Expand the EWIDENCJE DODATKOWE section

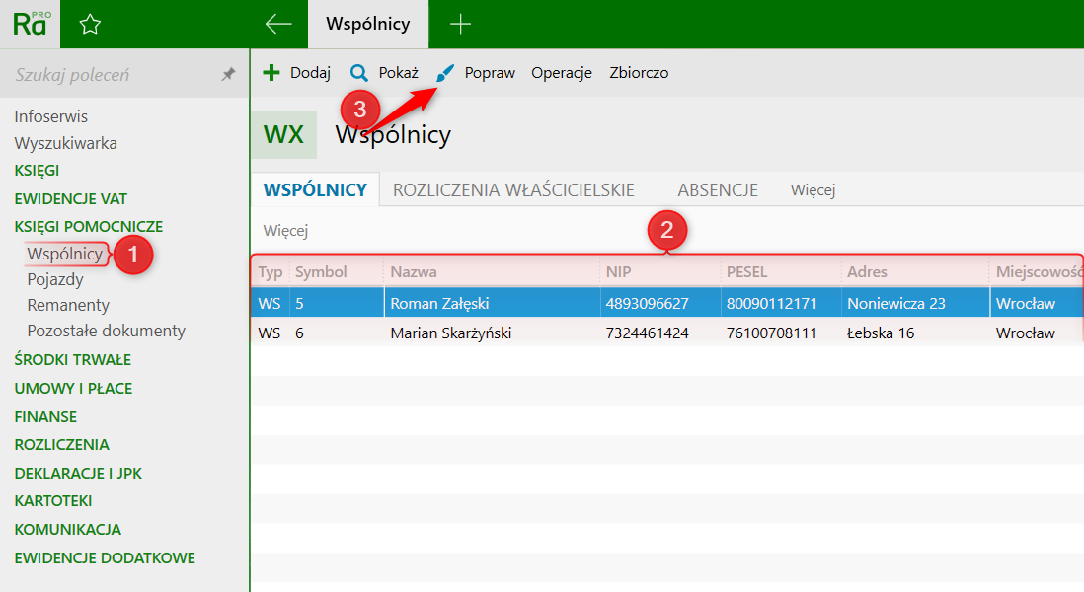pos(105,558)
